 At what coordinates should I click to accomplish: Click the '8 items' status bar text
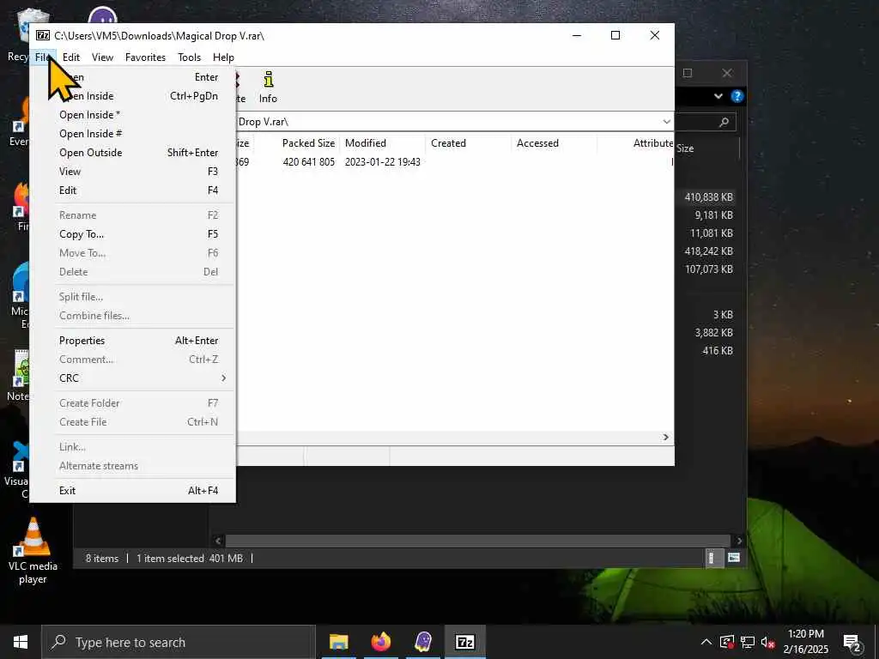click(102, 559)
